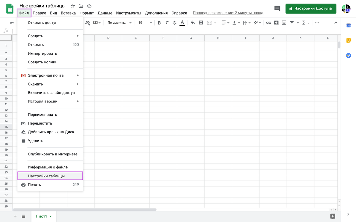This screenshot has width=356, height=222.
Task: Select column header G
Action: tap(190, 38)
